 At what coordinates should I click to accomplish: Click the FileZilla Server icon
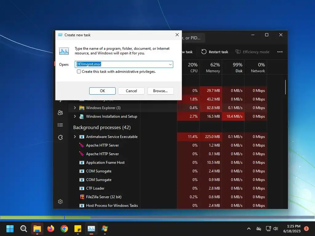tap(82, 197)
